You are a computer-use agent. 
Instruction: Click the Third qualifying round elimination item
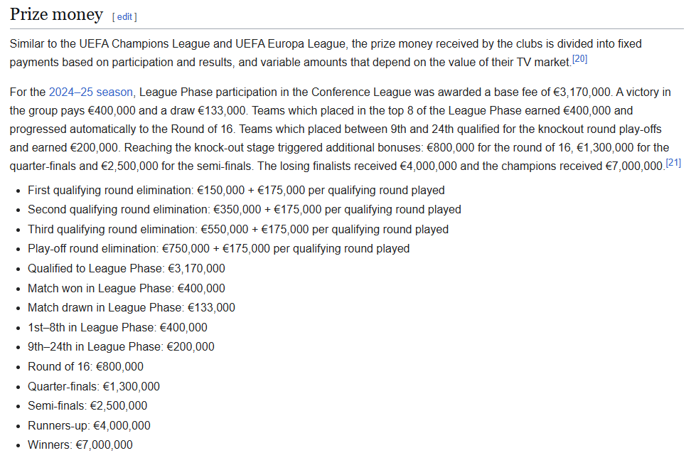click(x=237, y=230)
